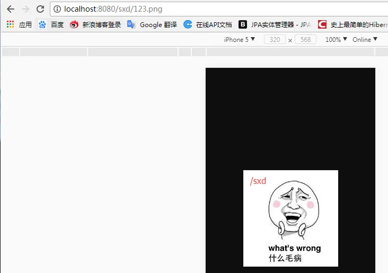The height and width of the screenshot is (273, 388).
Task: Open the 100% zoom dropdown
Action: (336, 40)
